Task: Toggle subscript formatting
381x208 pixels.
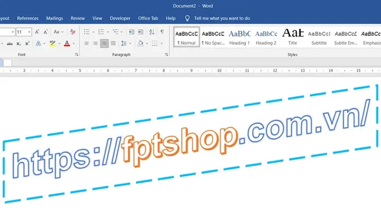Action: point(19,44)
